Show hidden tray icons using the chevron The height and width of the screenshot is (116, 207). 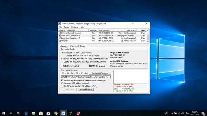172,113
